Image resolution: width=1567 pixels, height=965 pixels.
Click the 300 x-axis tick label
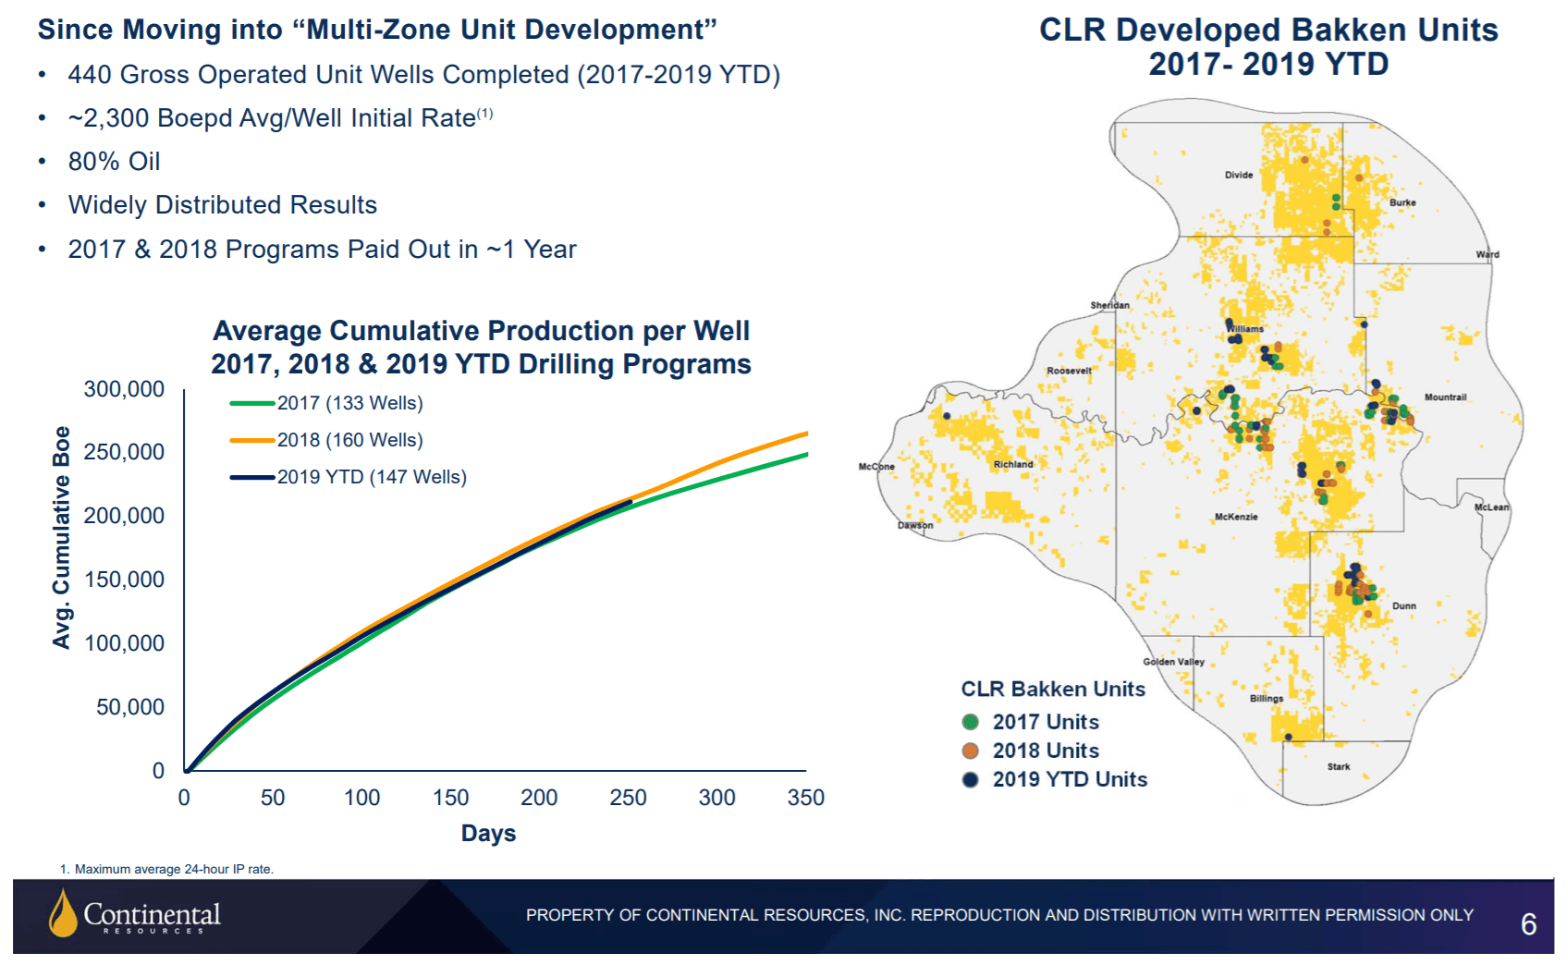[717, 798]
